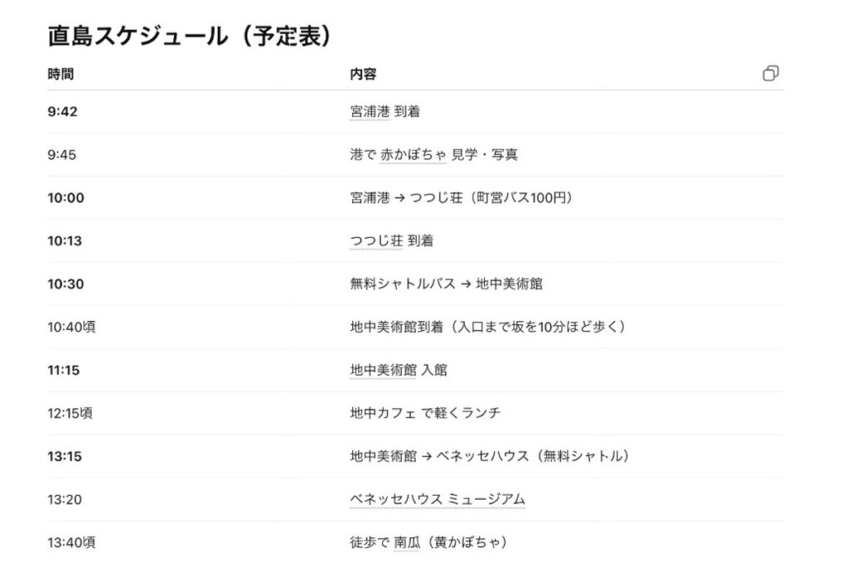Select the 12:15頃 time cell
The image size is (852, 568).
pyautogui.click(x=71, y=413)
